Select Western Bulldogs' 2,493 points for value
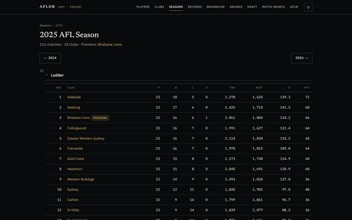 click(230, 179)
